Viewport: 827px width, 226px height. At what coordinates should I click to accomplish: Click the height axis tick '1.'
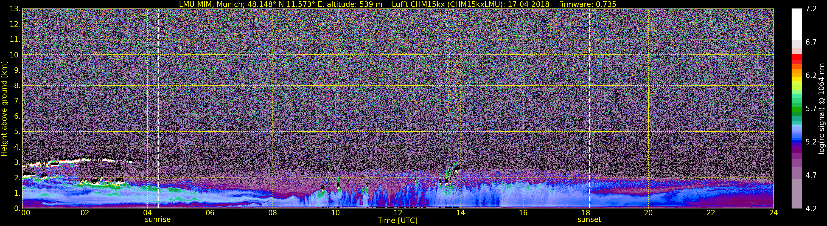[17, 193]
